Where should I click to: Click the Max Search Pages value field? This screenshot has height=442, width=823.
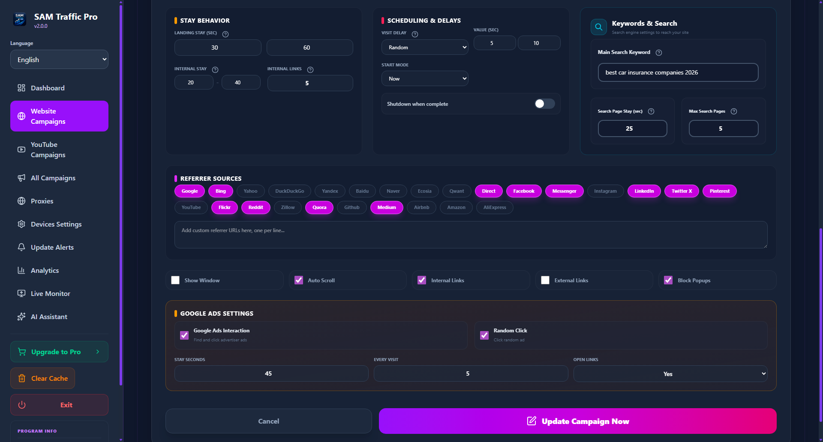click(724, 128)
